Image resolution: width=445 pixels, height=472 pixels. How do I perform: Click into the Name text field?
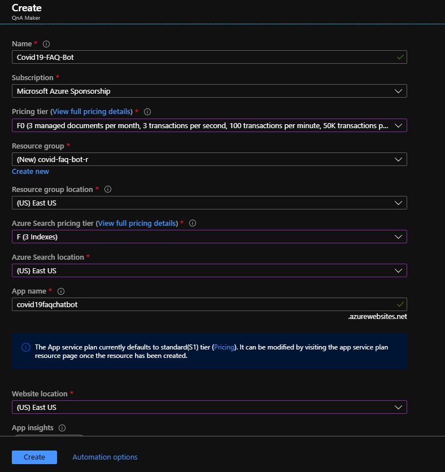pos(210,57)
